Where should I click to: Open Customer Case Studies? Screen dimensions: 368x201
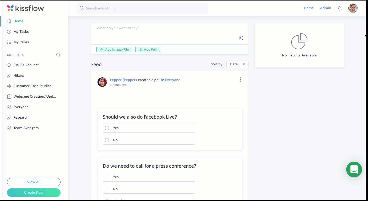click(32, 86)
